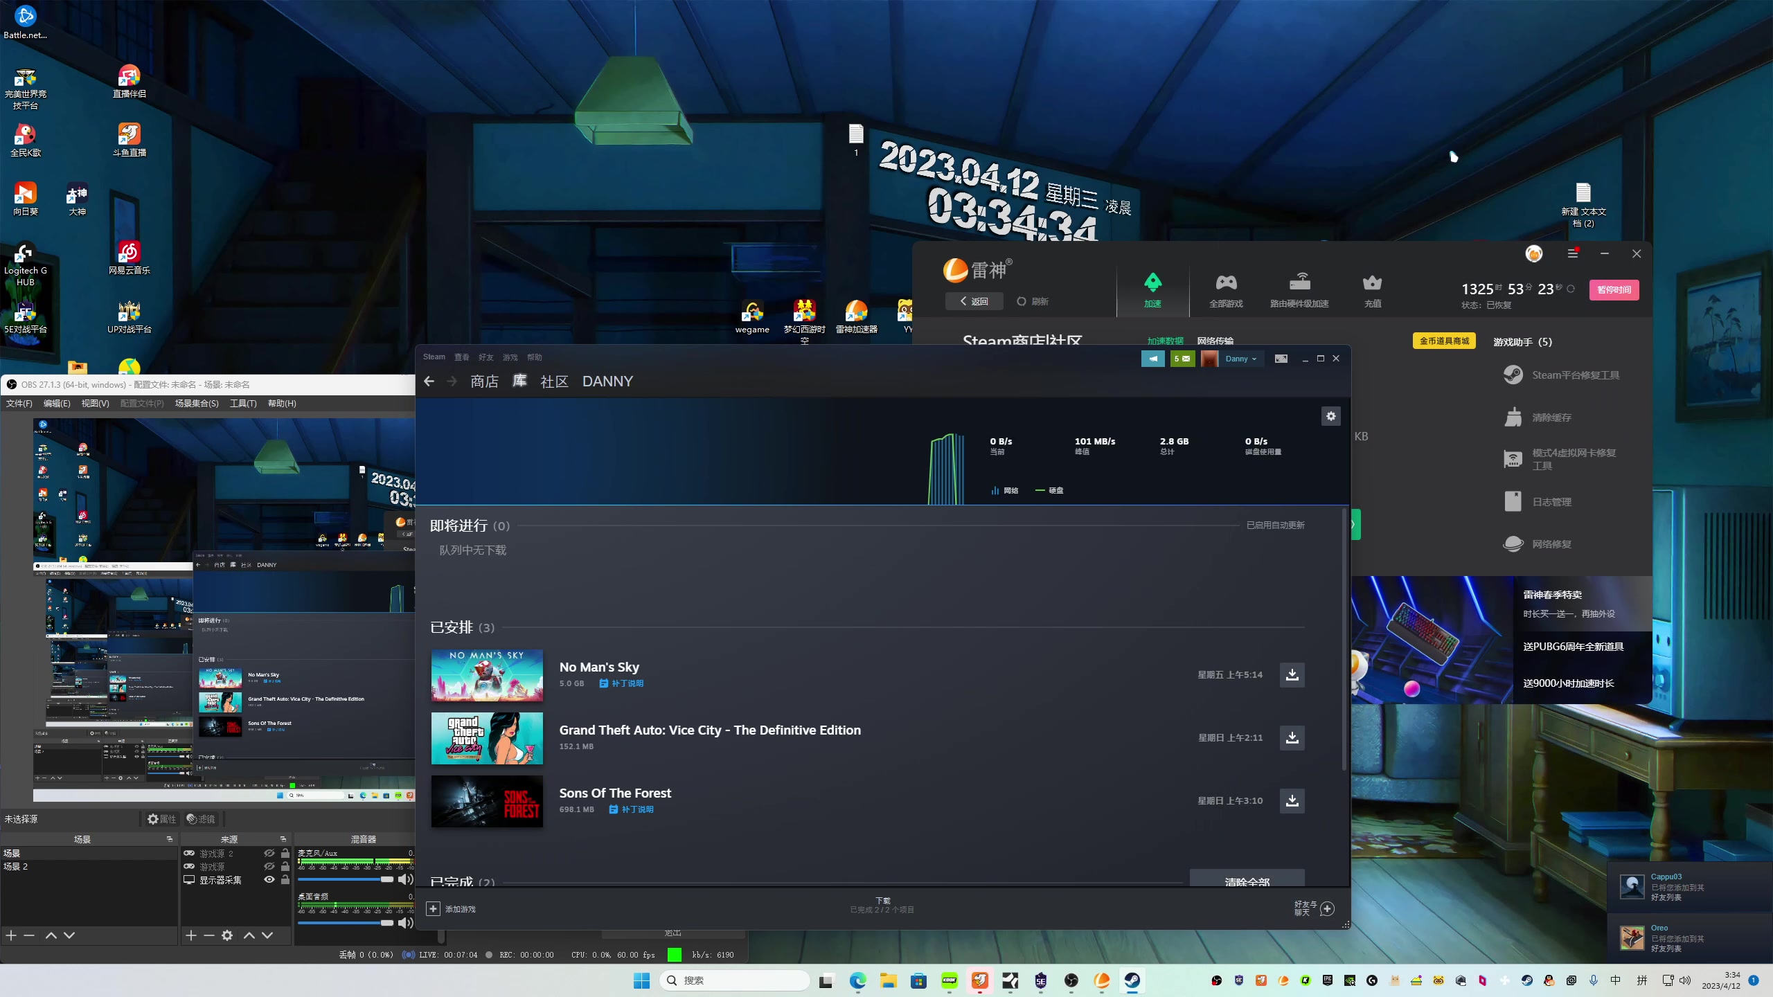This screenshot has height=997, width=1773.
Task: Toggle visibility of 游戏源 source
Action: [269, 867]
